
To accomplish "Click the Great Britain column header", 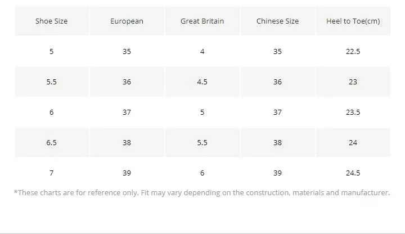I will click(x=202, y=21).
